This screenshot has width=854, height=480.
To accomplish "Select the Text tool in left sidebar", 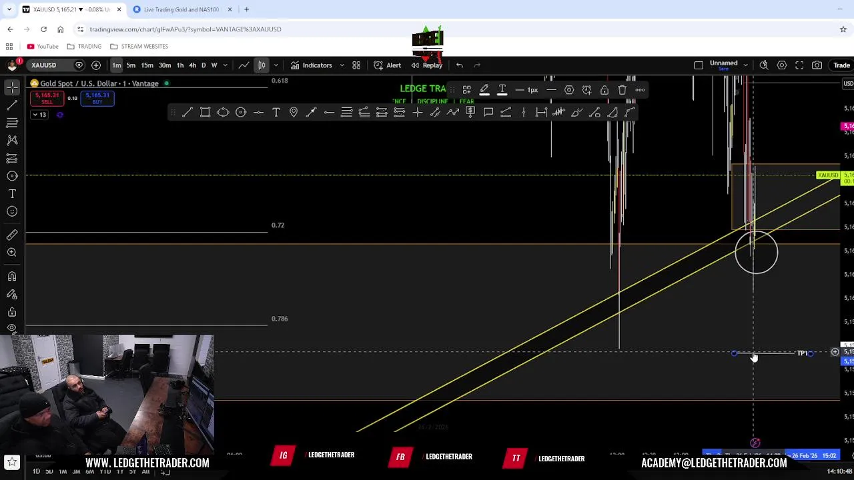I will point(12,193).
